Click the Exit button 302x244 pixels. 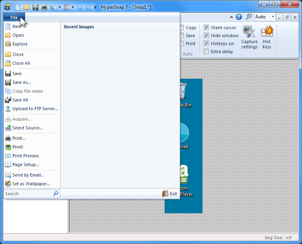(x=169, y=194)
